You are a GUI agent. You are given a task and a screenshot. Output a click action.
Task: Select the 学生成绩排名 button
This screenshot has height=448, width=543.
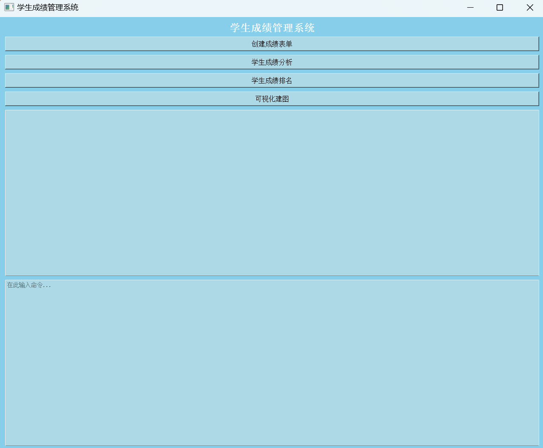coord(272,80)
